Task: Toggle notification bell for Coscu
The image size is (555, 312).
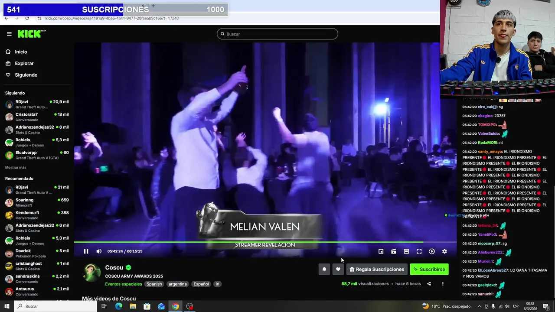Action: pos(324,269)
